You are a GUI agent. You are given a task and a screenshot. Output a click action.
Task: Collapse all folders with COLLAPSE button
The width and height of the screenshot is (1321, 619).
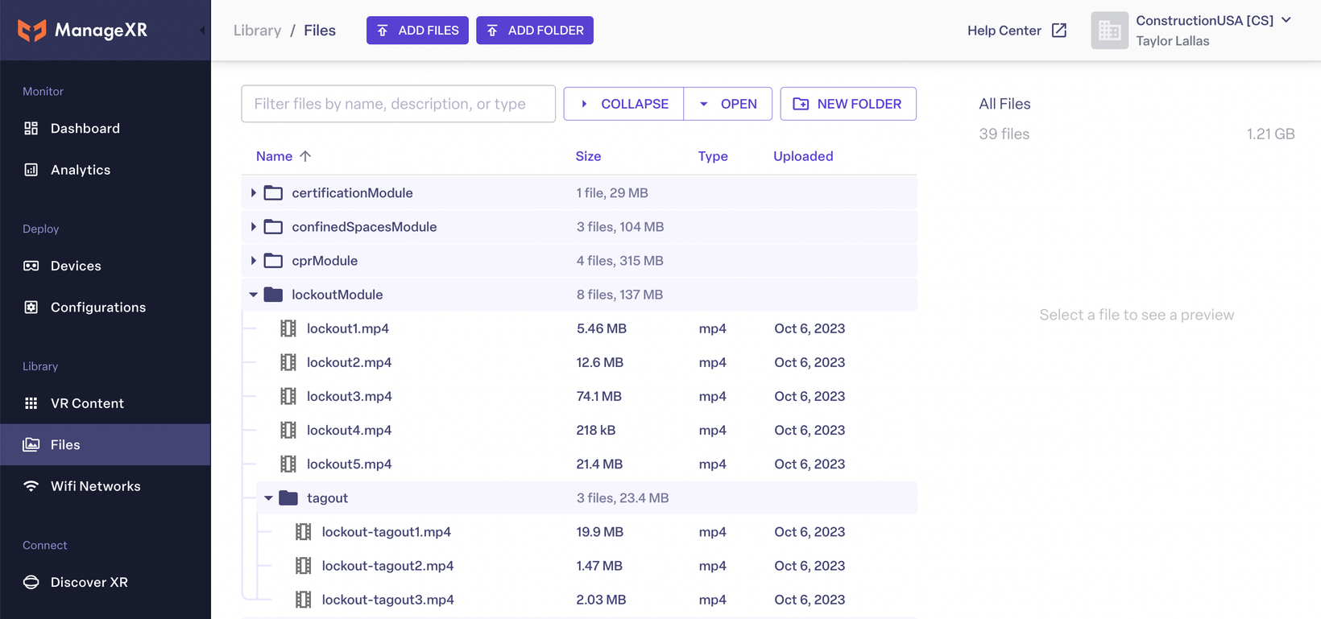pyautogui.click(x=623, y=104)
